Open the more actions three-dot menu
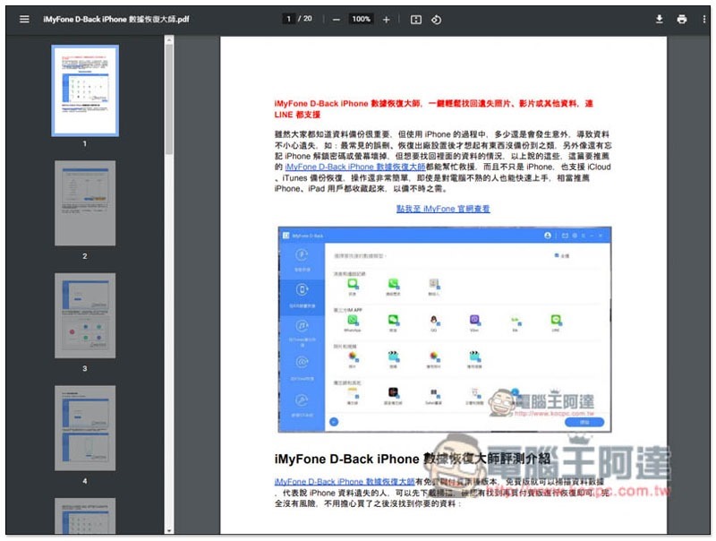 [x=703, y=19]
